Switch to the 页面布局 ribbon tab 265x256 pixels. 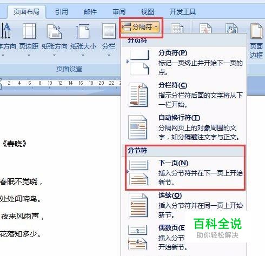click(x=27, y=12)
